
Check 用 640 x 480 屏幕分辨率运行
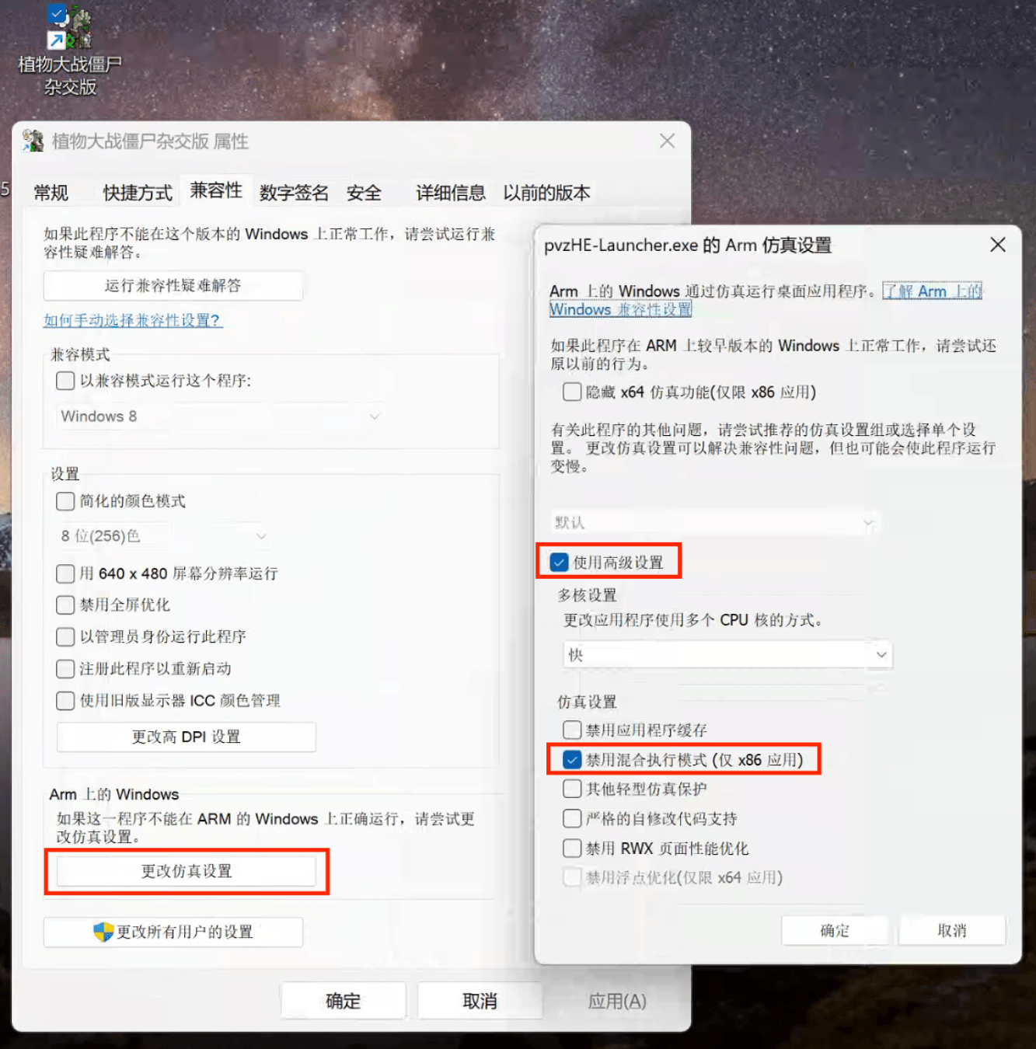(x=65, y=573)
